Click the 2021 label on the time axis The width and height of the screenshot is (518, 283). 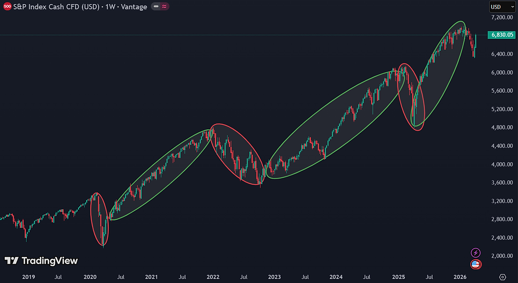coord(151,277)
